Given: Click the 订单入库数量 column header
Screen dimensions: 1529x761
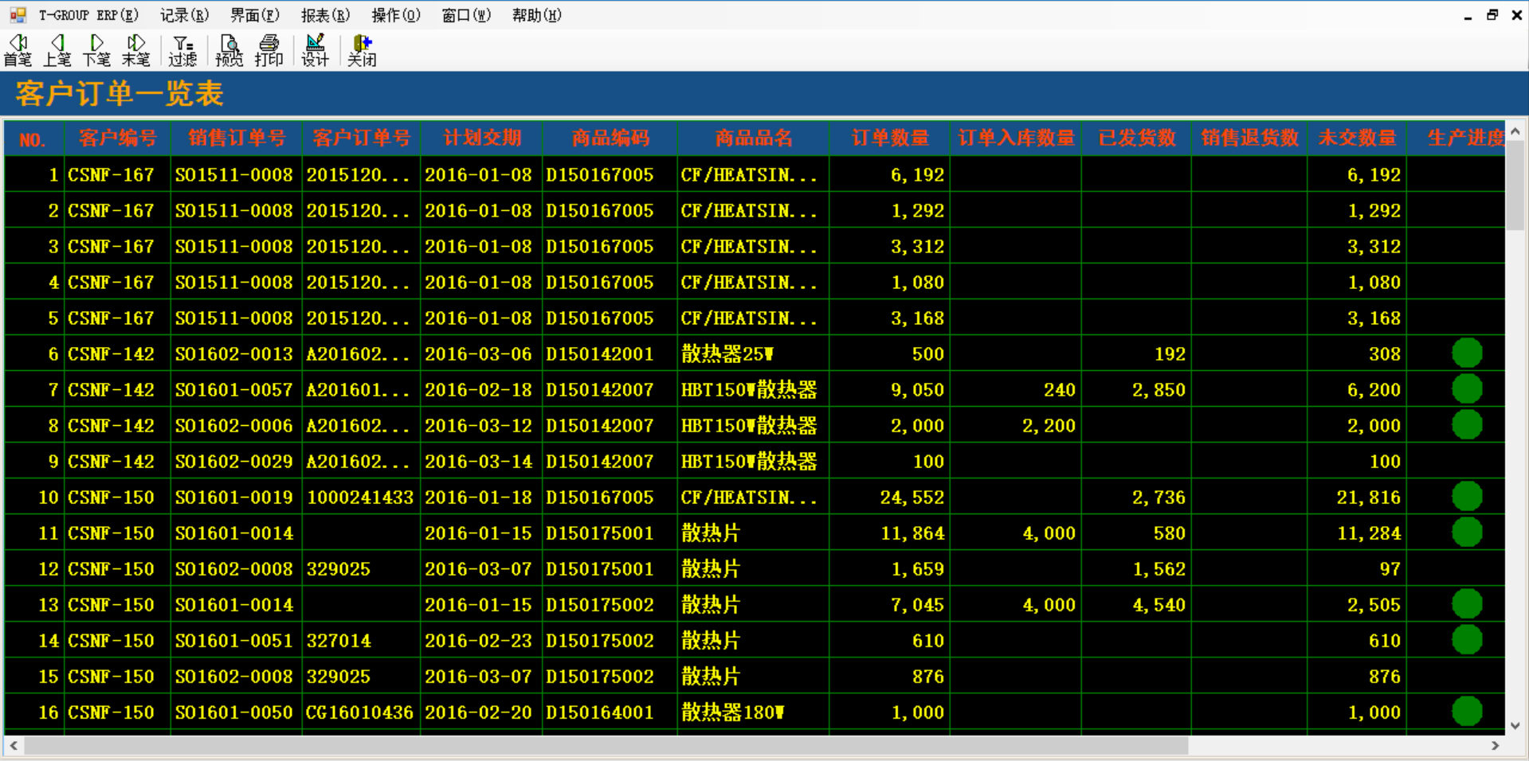Looking at the screenshot, I should click(x=1016, y=139).
